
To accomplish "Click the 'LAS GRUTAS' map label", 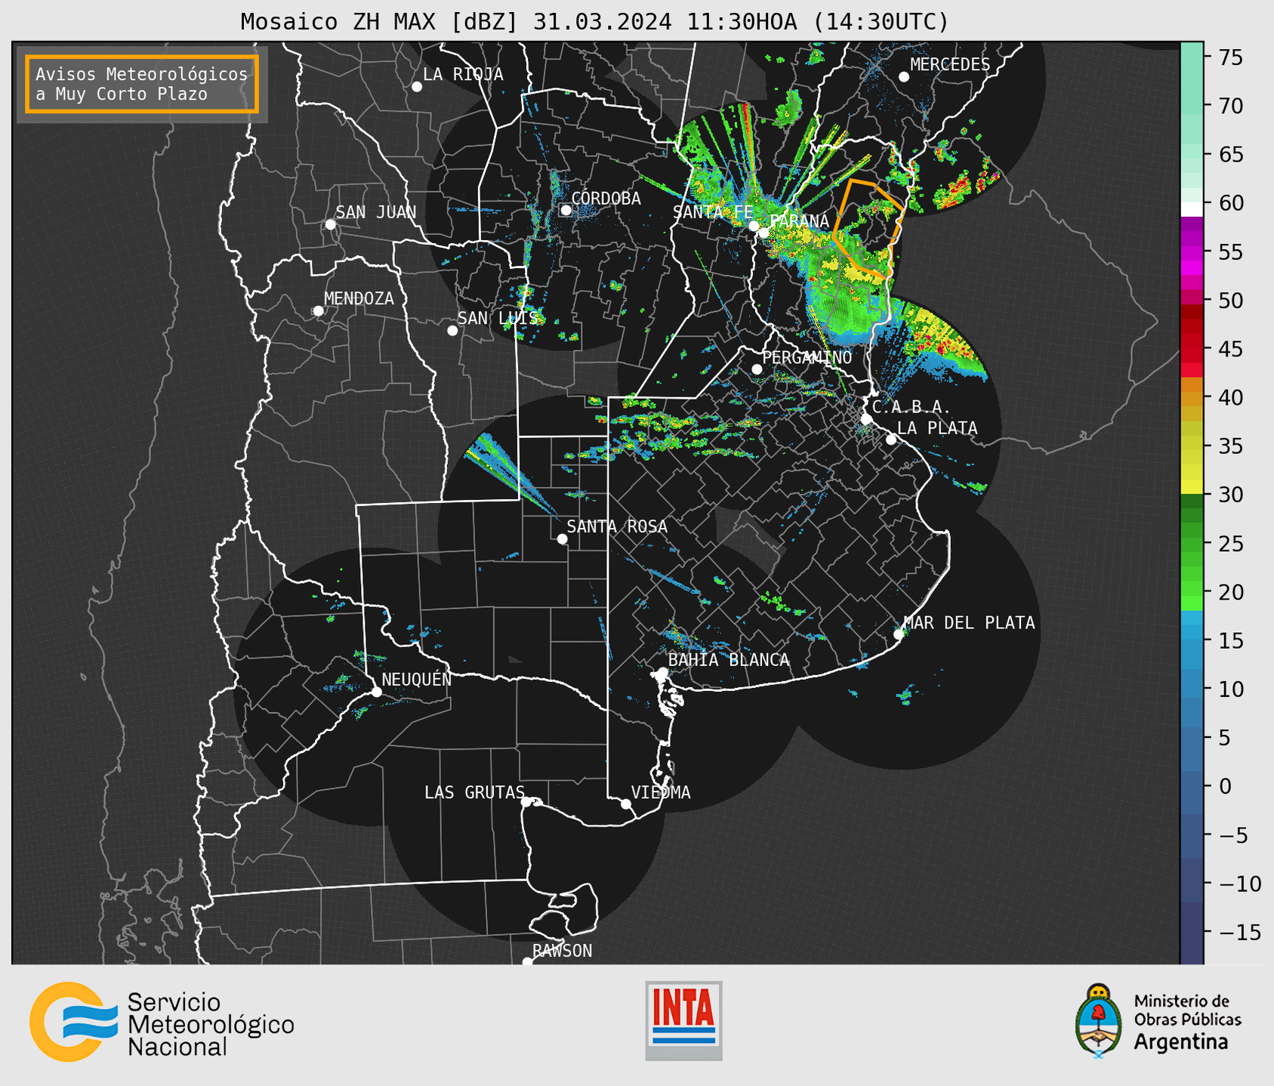I will pos(474,792).
